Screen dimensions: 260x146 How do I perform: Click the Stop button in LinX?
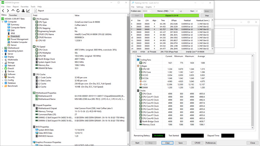point(207,16)
